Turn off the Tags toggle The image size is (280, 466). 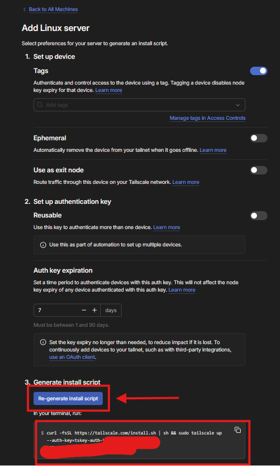259,71
